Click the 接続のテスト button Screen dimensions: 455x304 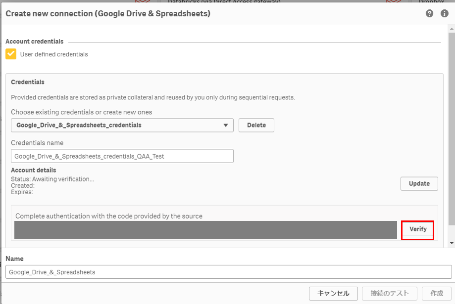[x=390, y=293]
